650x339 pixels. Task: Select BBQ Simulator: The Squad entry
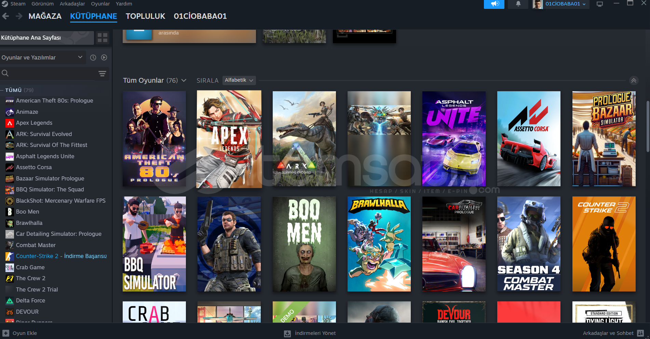[x=50, y=189]
